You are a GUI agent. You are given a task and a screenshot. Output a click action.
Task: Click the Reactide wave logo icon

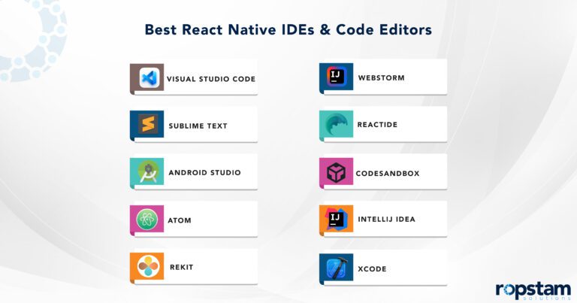click(x=337, y=124)
